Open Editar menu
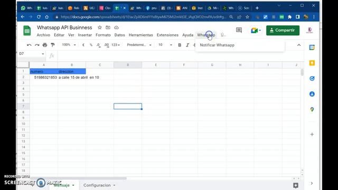This screenshot has width=338, height=190. click(x=59, y=35)
